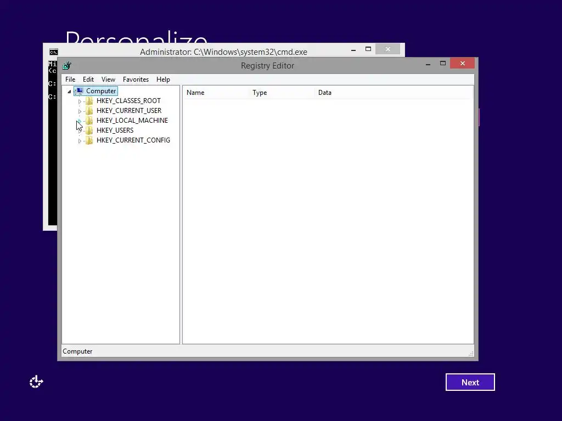Expand HKEY_CURRENT_USER key
This screenshot has width=562, height=421.
coord(80,111)
